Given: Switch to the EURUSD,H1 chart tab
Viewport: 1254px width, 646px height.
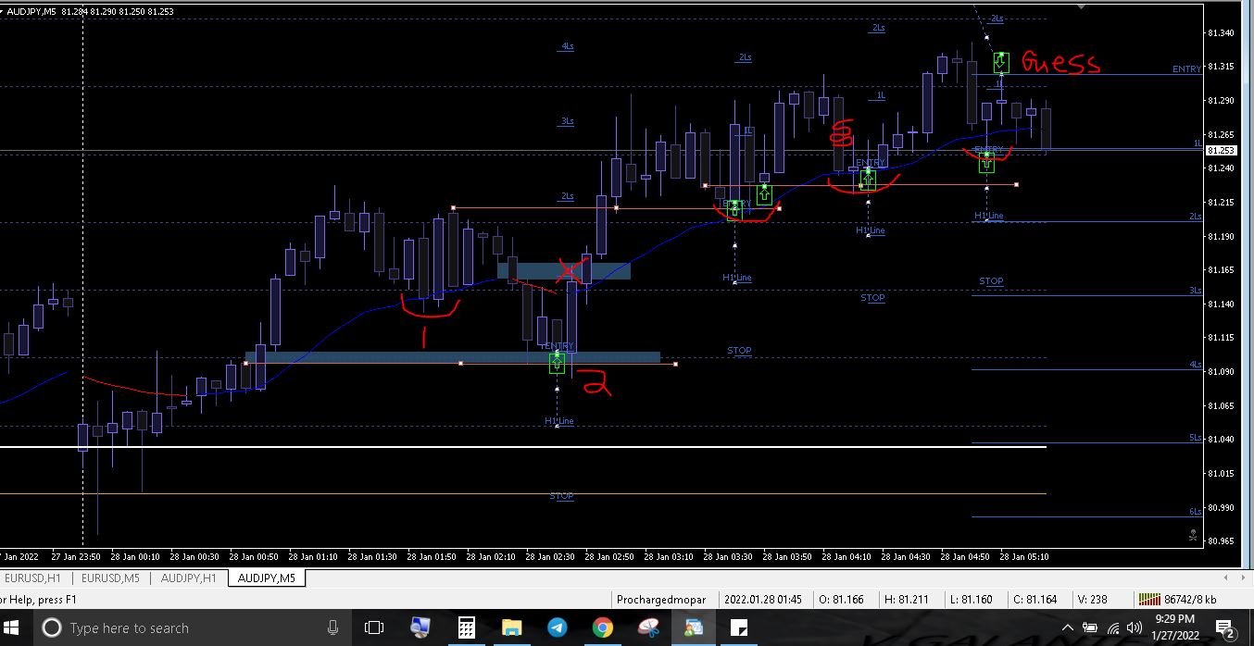Looking at the screenshot, I should click(32, 578).
